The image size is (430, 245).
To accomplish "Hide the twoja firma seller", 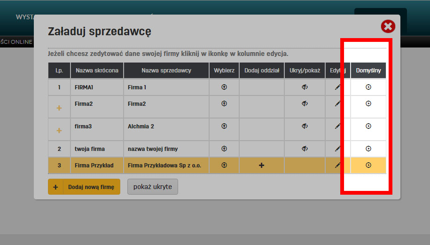I will (305, 149).
